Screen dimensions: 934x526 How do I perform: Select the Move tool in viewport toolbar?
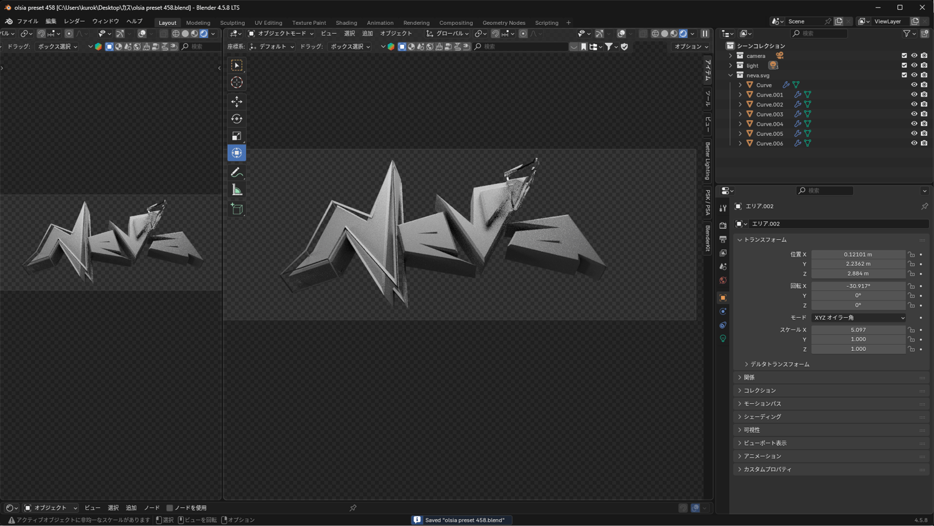pos(237,101)
